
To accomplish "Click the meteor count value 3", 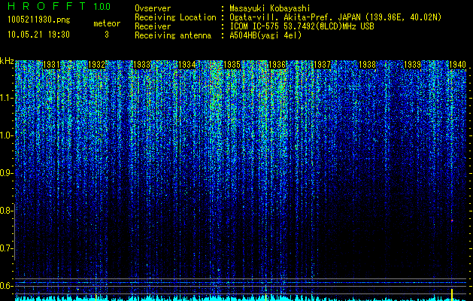I will tap(107, 35).
